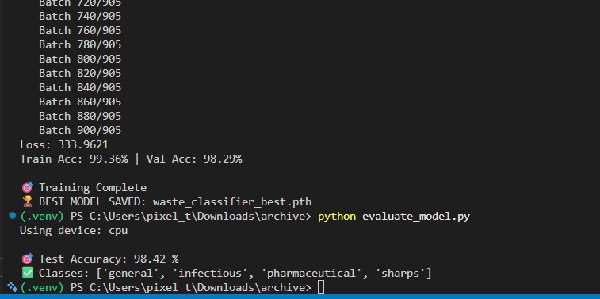Click the terminal cursor block at the prompt
Viewport: 600px width, 299px height.
pyautogui.click(x=321, y=287)
